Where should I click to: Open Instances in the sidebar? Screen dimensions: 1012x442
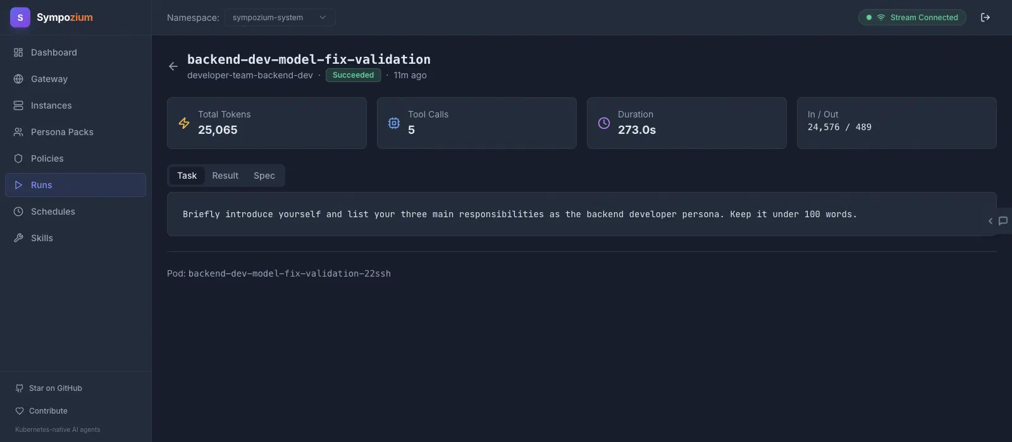(x=75, y=105)
